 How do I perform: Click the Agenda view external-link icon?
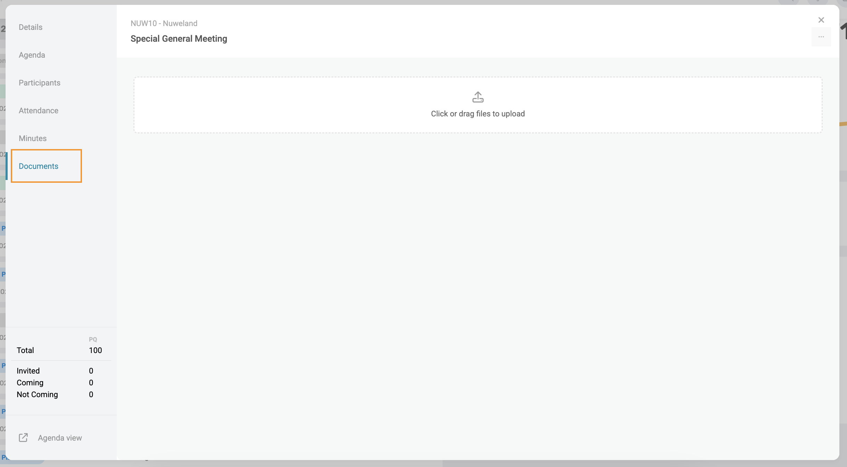23,437
